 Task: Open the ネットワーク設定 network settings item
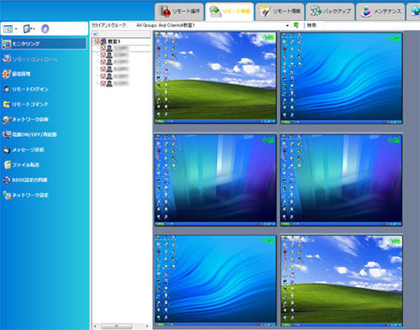[26, 195]
